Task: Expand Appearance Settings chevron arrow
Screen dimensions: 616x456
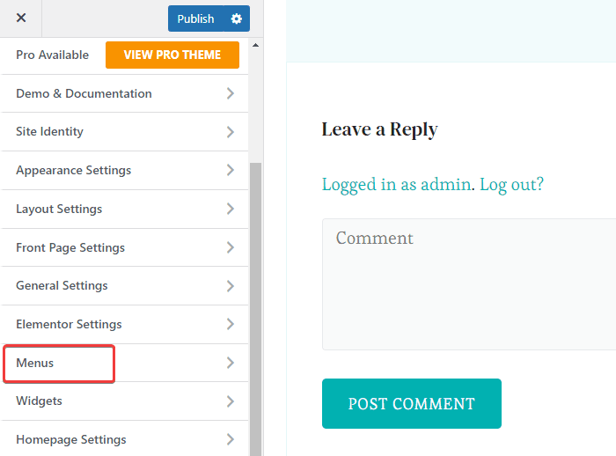Action: click(230, 171)
